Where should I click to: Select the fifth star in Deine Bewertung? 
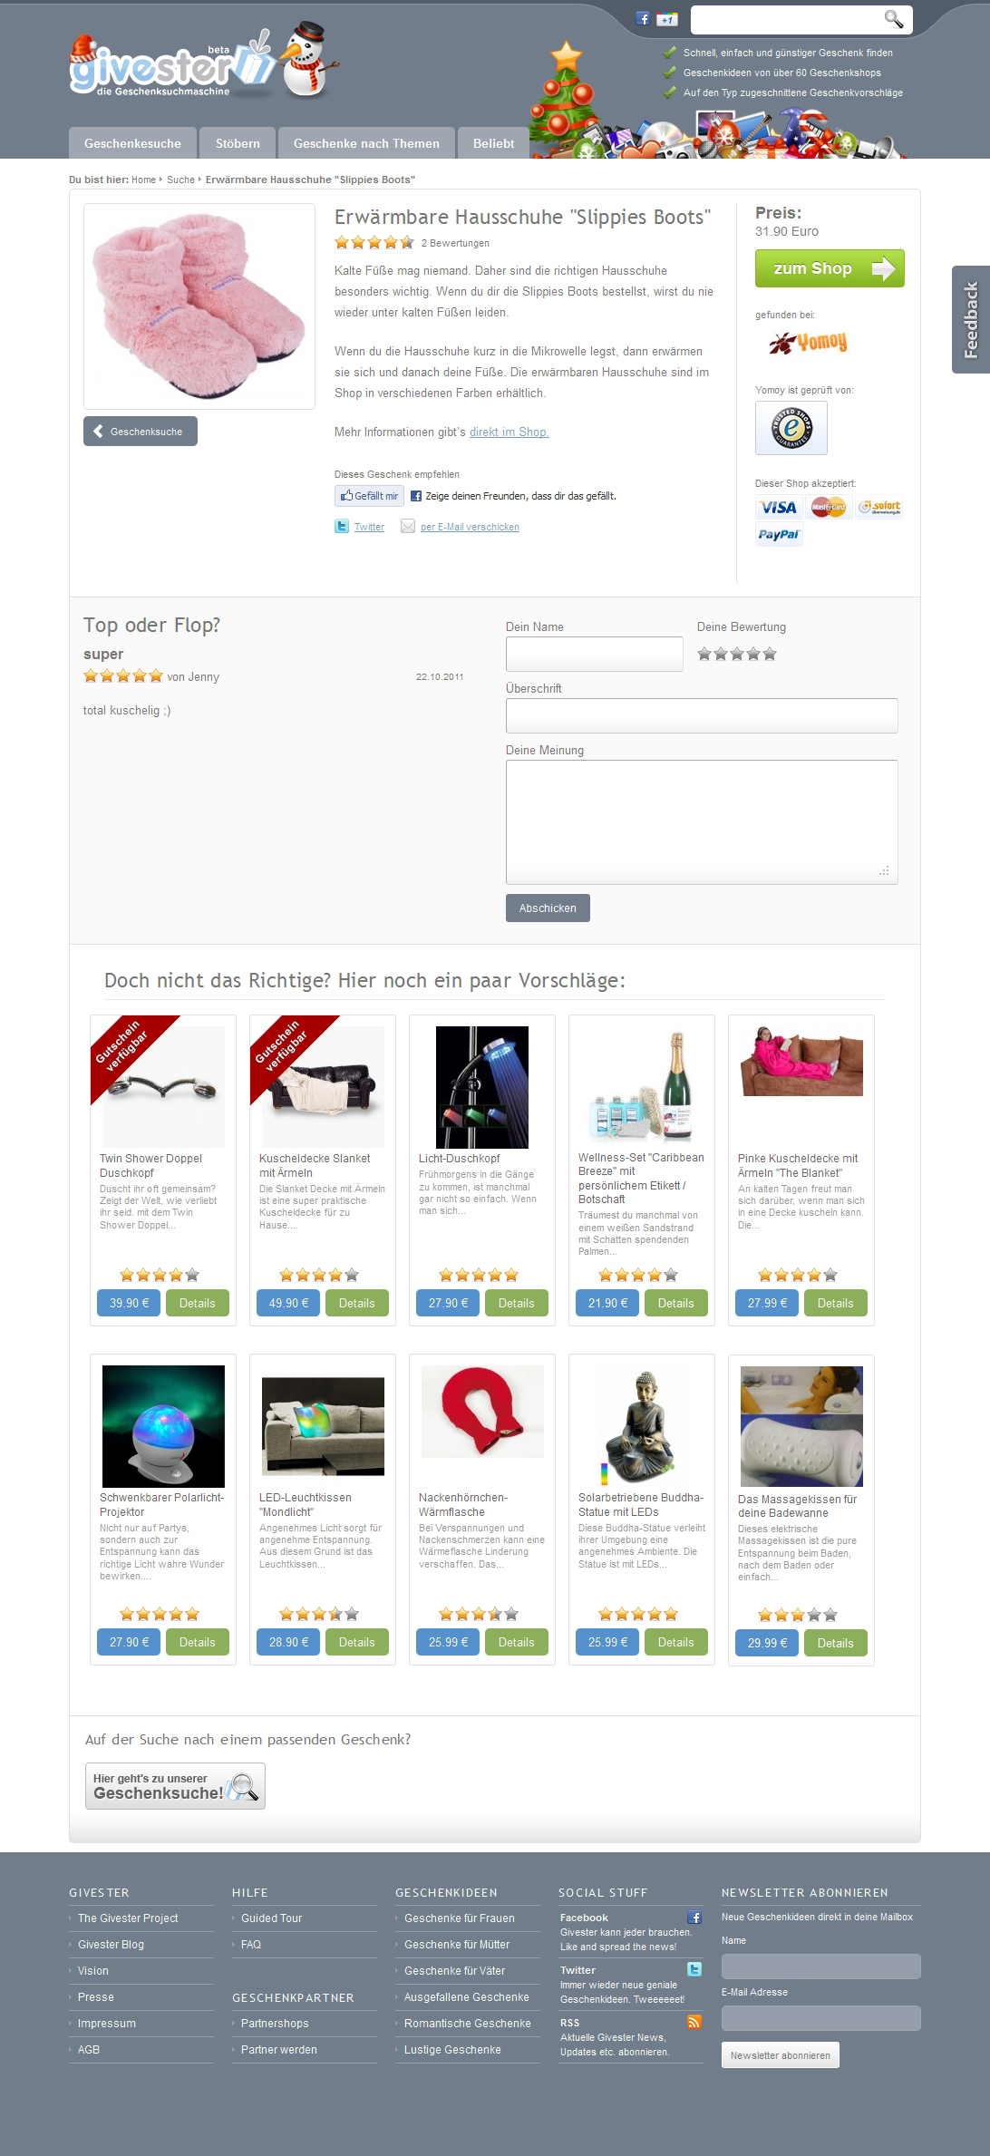770,654
